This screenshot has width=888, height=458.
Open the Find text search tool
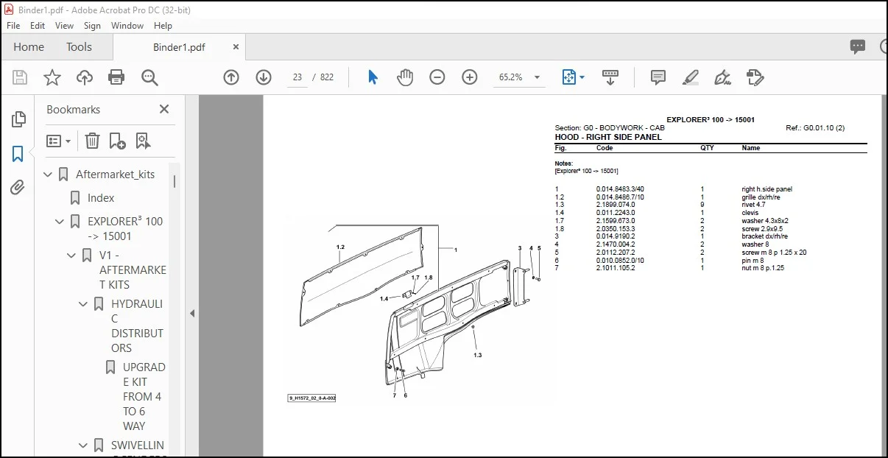[x=150, y=77]
